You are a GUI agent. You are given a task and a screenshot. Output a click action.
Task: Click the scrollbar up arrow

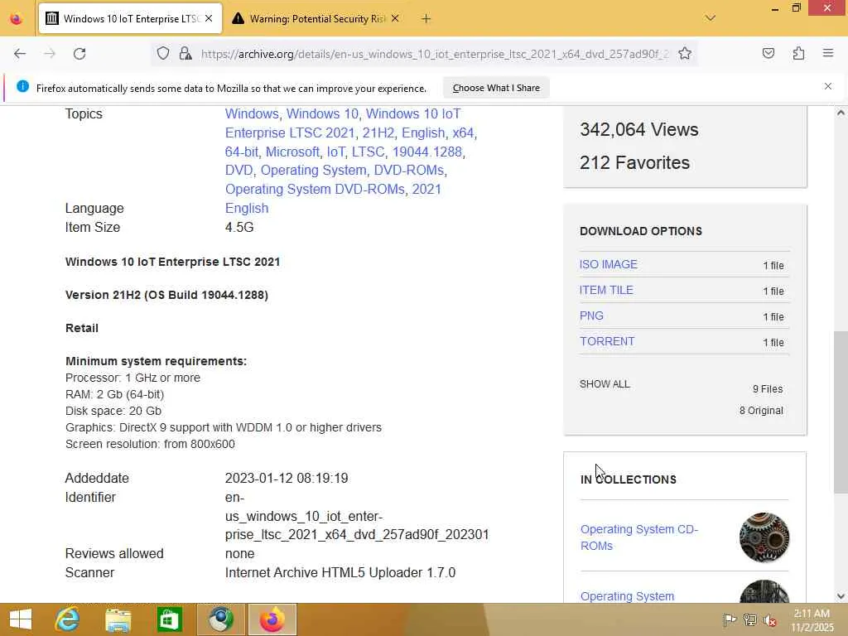click(841, 113)
